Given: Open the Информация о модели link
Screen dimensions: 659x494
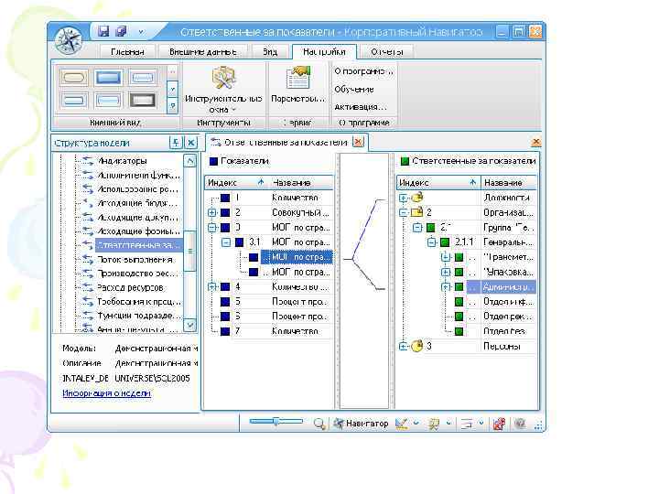Looking at the screenshot, I should [x=106, y=393].
